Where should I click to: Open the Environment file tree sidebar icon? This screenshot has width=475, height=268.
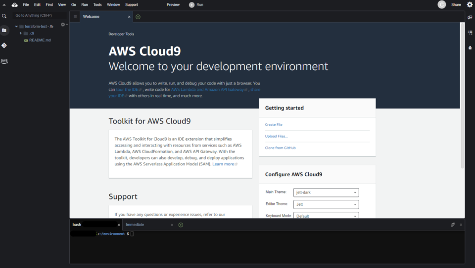4,30
